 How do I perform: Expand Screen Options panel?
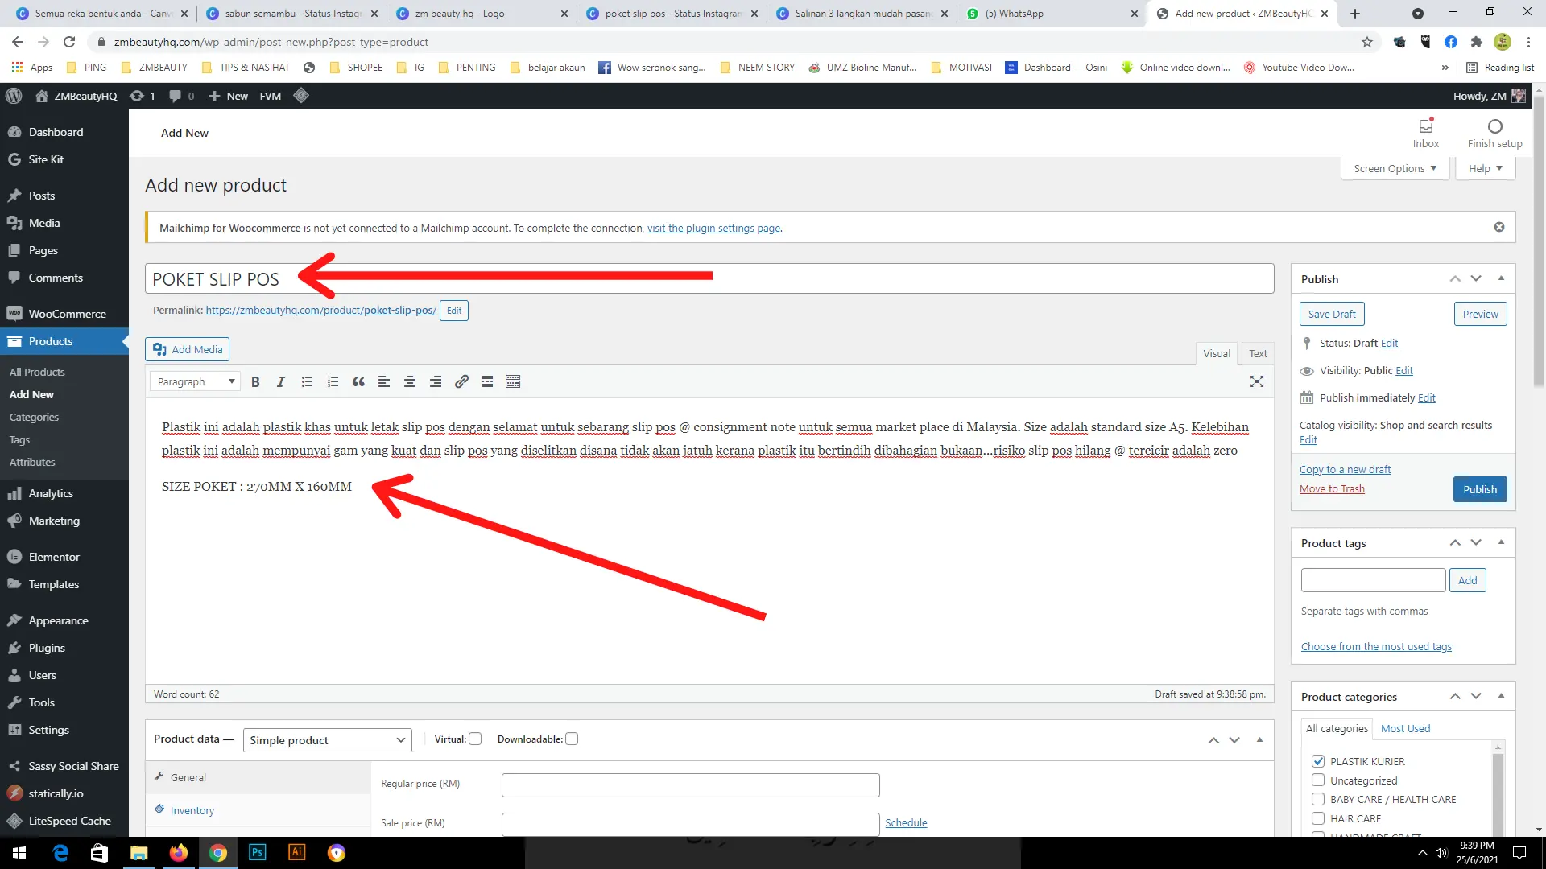1395,168
